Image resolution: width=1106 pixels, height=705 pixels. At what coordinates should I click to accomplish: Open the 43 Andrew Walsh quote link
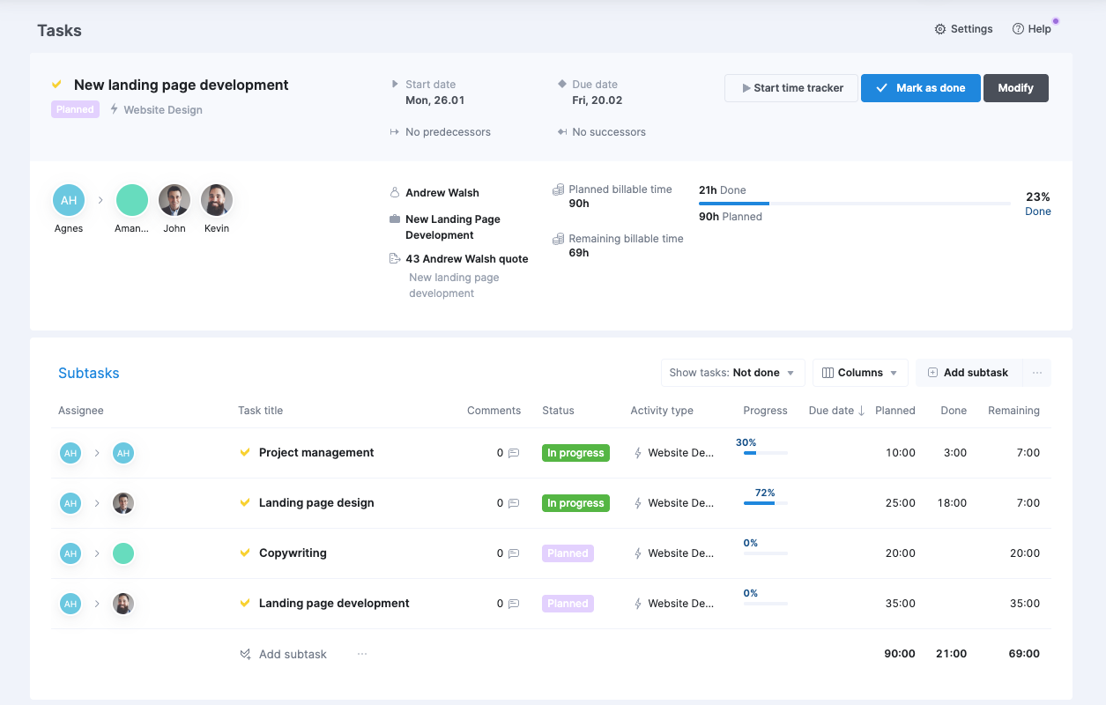tap(466, 259)
